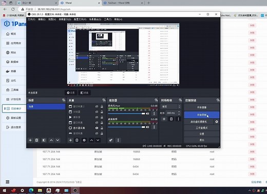The height and width of the screenshot is (194, 267).
Task: Pop out the Audio Mixer dock with its float icon
Action: pos(156,100)
